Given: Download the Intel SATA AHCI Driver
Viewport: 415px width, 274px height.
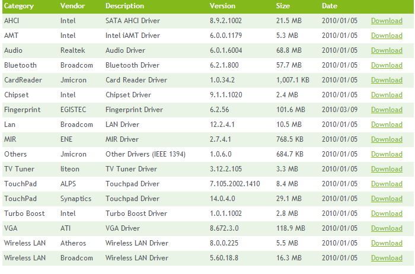Looking at the screenshot, I should 387,21.
